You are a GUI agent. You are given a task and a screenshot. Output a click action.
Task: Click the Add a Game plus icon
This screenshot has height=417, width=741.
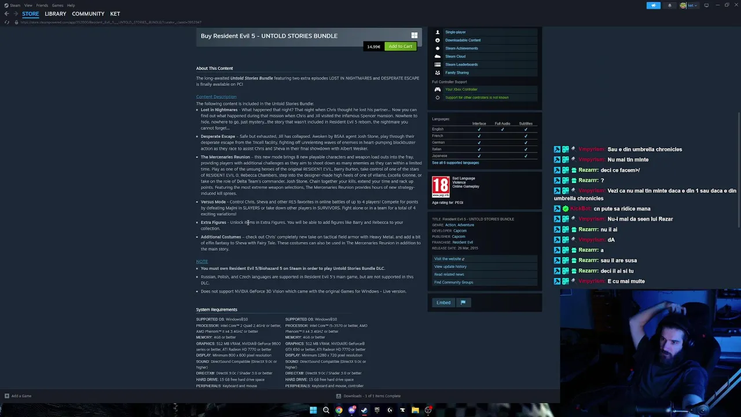pos(6,396)
